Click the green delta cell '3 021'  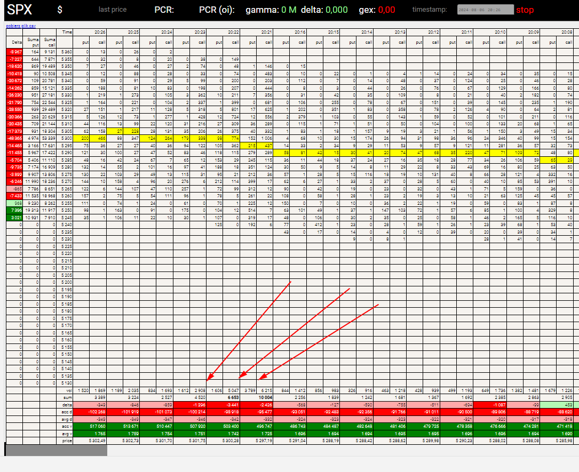(14, 218)
